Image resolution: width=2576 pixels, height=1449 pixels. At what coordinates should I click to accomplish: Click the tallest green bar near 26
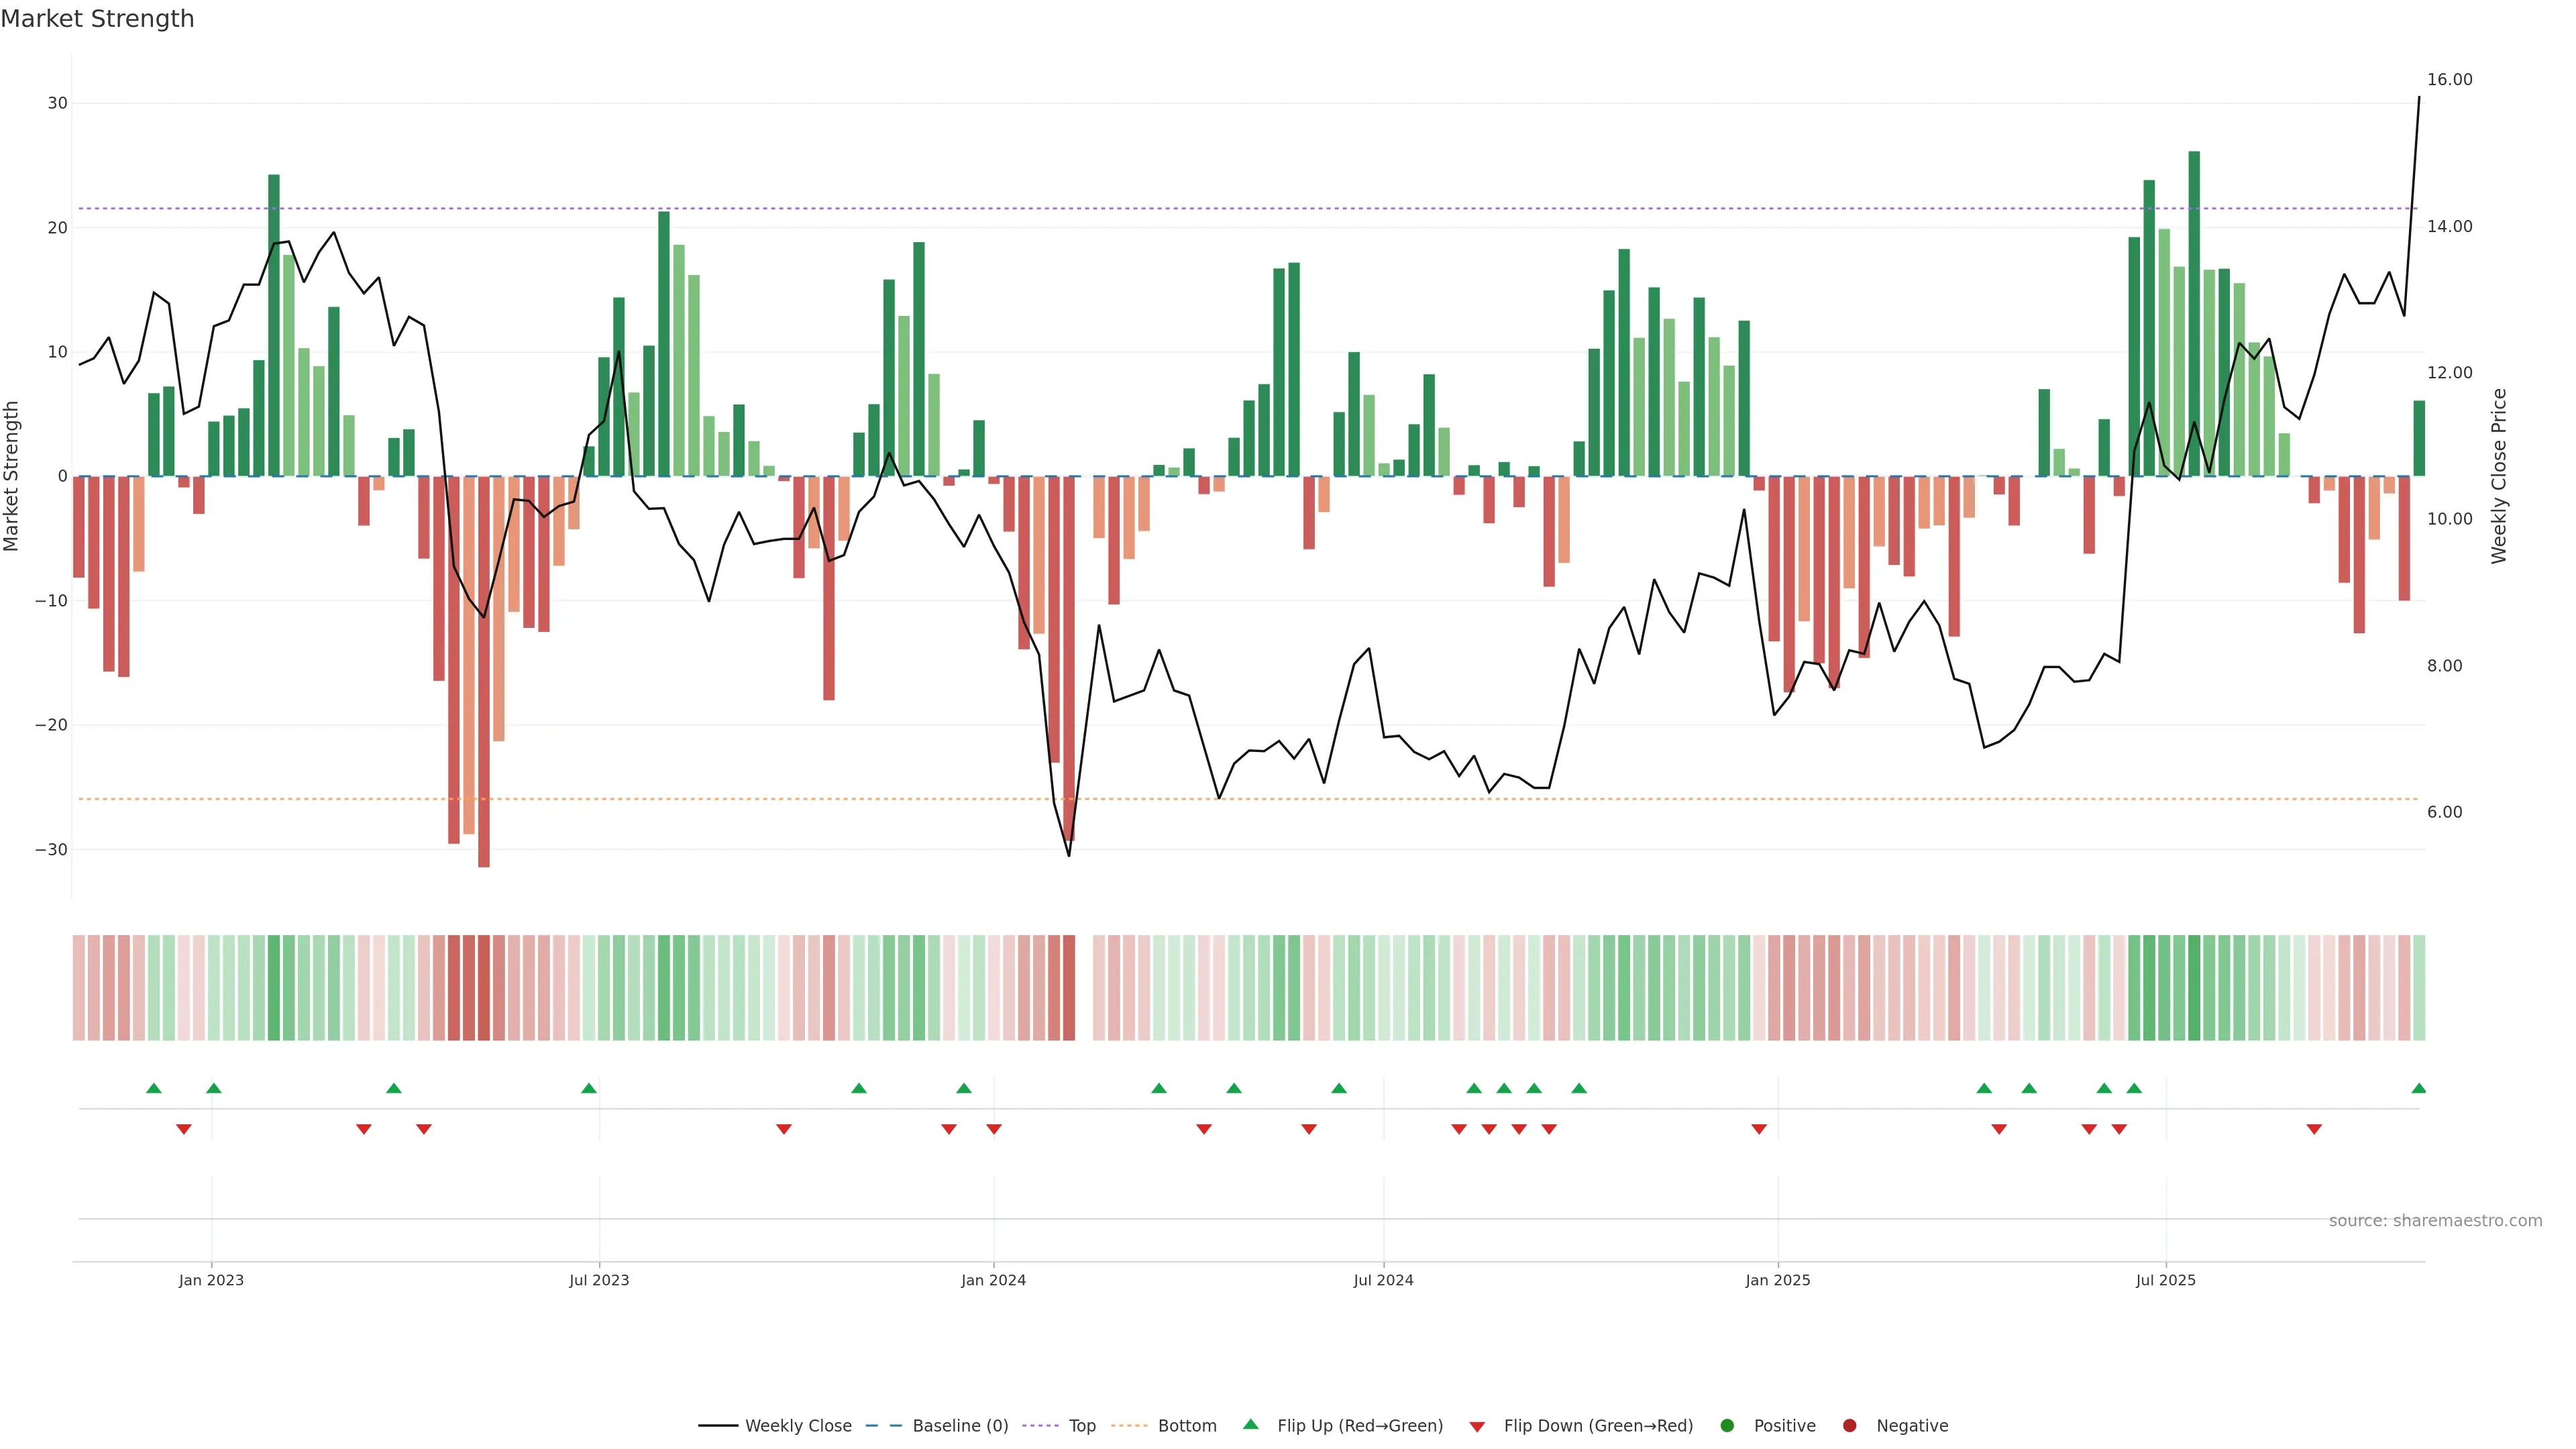(x=2194, y=300)
